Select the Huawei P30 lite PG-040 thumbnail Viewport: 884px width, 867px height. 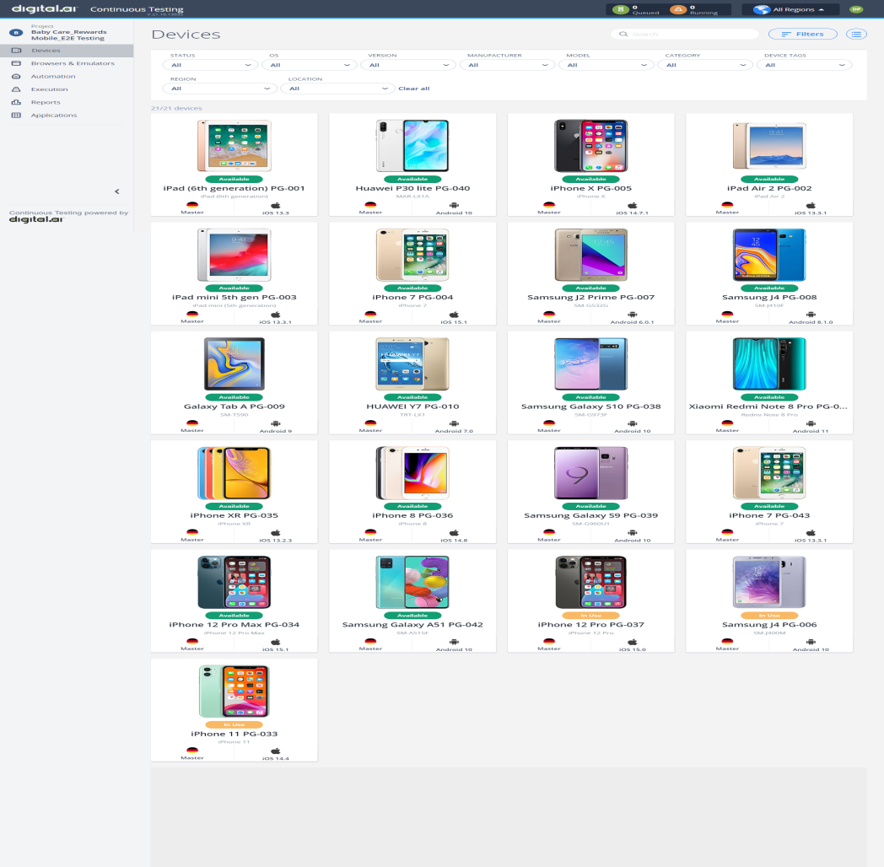point(412,146)
